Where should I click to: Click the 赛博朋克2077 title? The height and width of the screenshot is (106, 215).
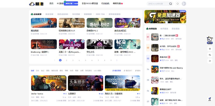165,89
